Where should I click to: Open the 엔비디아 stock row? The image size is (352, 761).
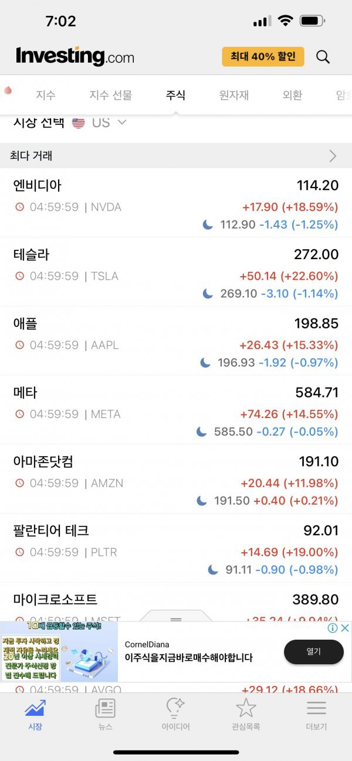point(176,203)
